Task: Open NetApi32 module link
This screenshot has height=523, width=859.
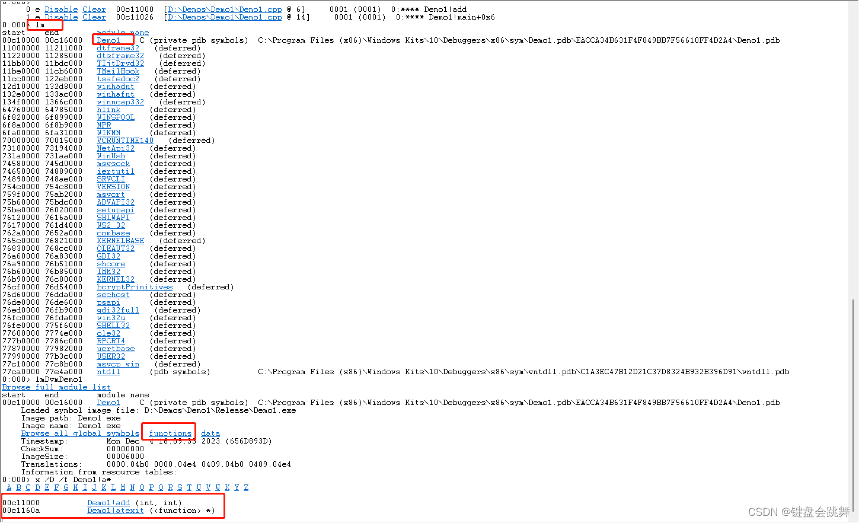Action: (116, 148)
